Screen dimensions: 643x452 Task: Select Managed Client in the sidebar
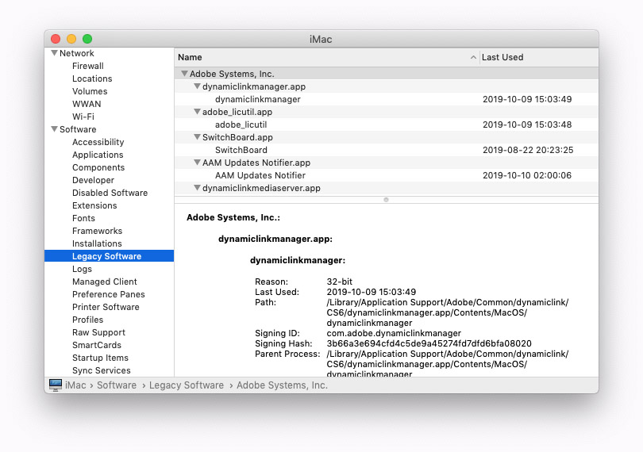[x=105, y=282]
